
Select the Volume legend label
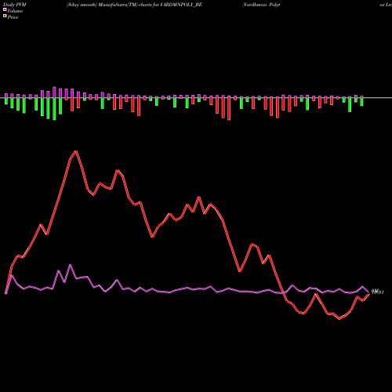click(15, 11)
